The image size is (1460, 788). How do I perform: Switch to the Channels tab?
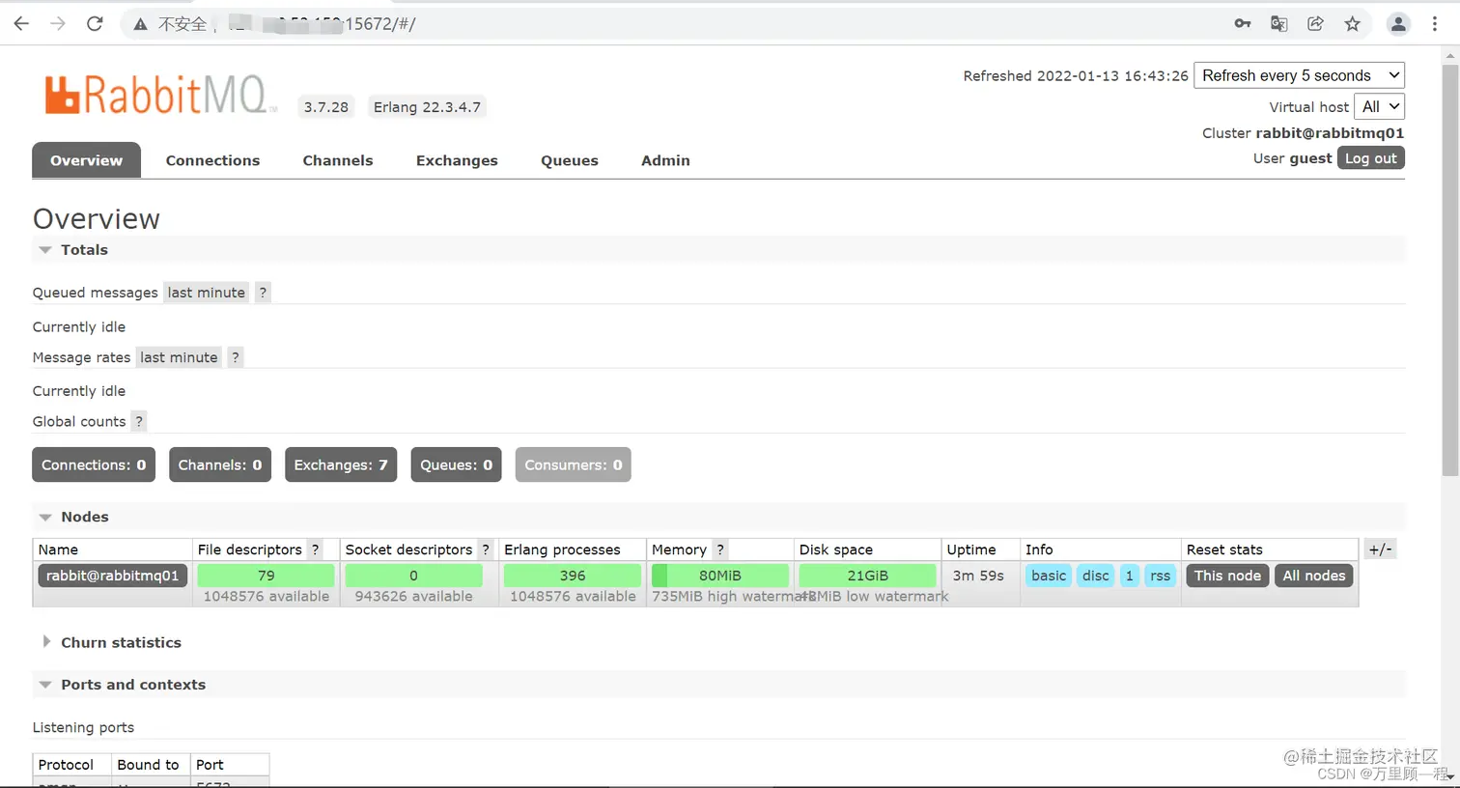338,160
